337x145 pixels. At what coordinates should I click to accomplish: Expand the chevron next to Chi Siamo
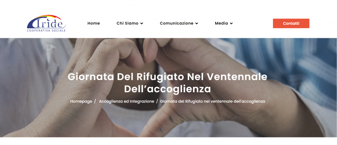[142, 23]
